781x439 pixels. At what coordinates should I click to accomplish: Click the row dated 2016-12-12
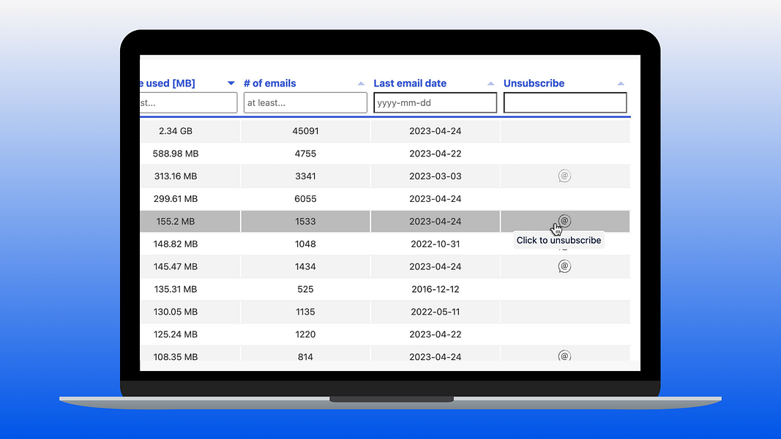[305, 289]
